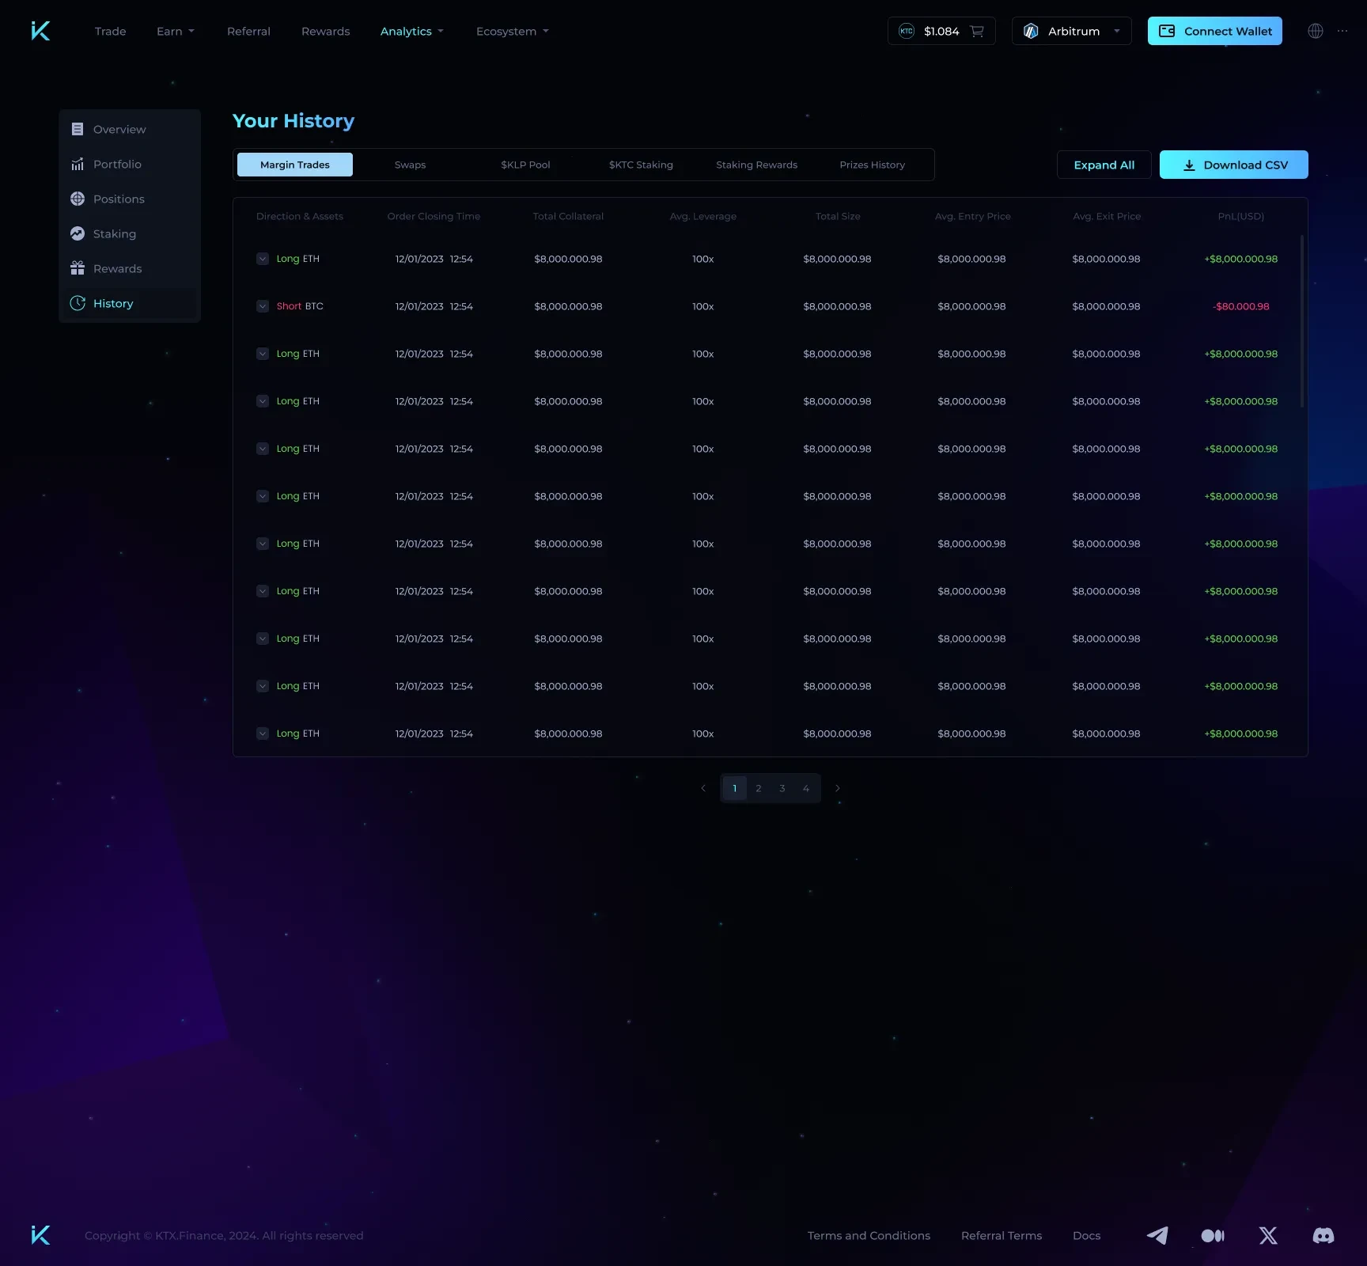Click the Download CSV button
Viewport: 1367px width, 1266px height.
(x=1233, y=165)
